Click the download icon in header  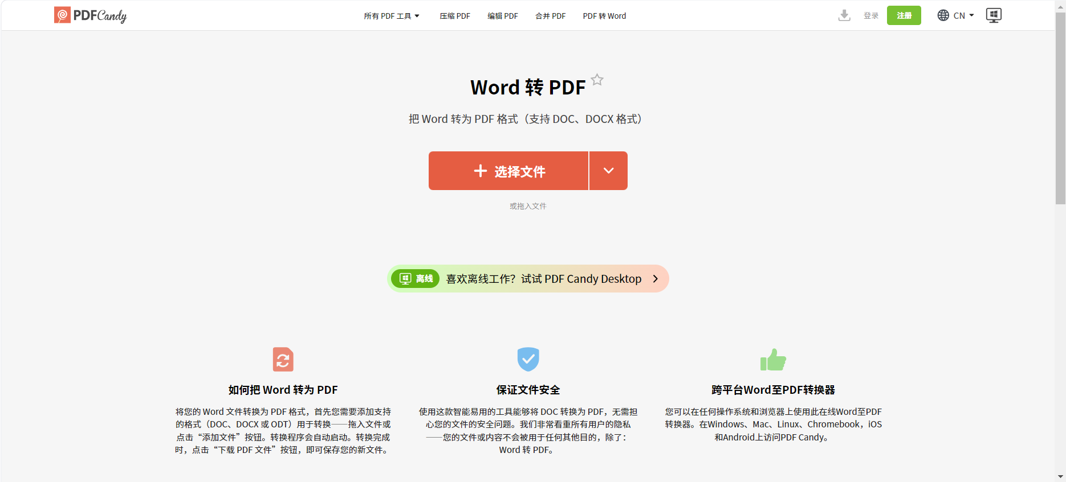(844, 15)
